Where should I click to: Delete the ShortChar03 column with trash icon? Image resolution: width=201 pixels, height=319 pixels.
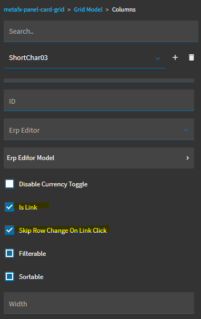(x=192, y=57)
